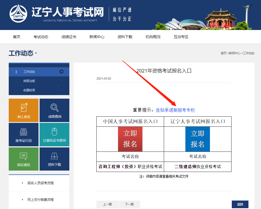Viewport: 261px width, 209px height.
Task: Expand 收费标准 with its plus icon
Action: 61,90
